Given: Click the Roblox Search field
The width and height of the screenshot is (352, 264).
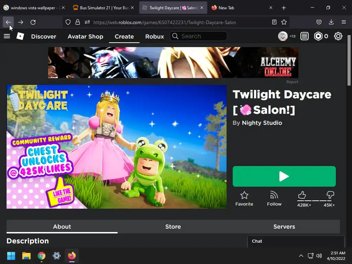Looking at the screenshot, I should (198, 36).
